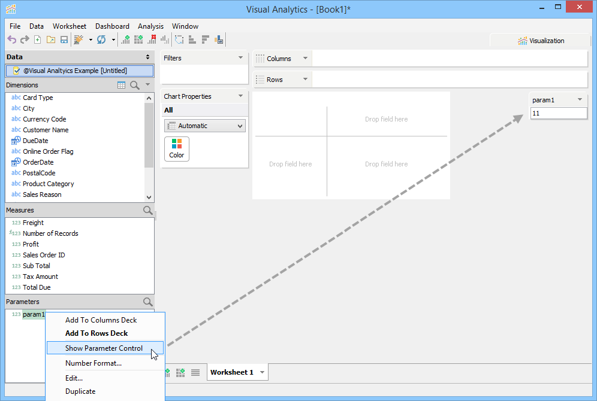This screenshot has width=597, height=401.
Task: Click the search icon in Dimensions header
Action: coord(135,85)
